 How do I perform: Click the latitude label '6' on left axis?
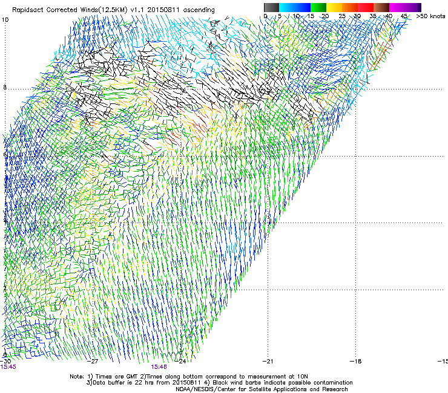[5, 154]
